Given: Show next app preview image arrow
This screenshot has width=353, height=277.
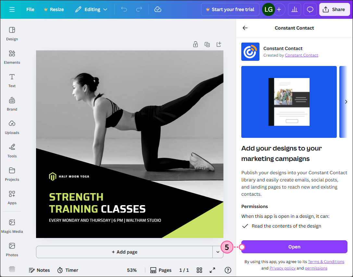Looking at the screenshot, I should tap(346, 102).
